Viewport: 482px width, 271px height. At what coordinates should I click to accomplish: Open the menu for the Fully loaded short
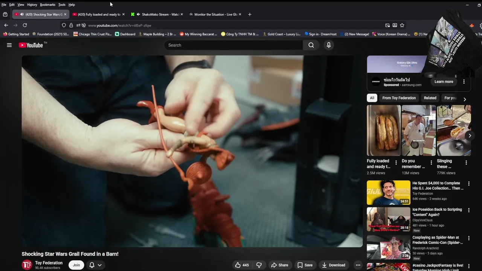click(x=396, y=163)
